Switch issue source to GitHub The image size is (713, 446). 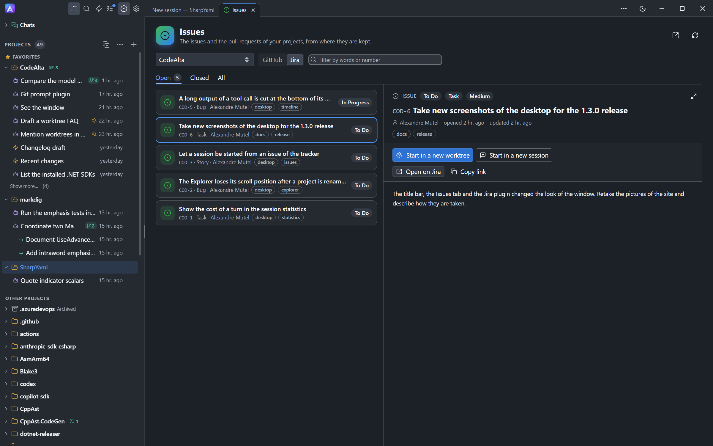pos(272,60)
